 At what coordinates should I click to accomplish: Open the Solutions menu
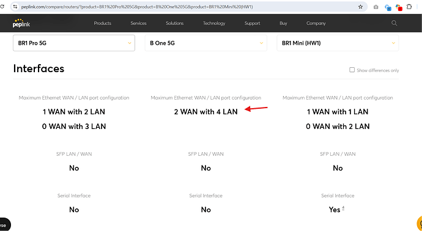[x=175, y=23]
